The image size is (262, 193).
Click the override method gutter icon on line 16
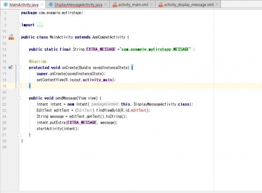pos(10,67)
